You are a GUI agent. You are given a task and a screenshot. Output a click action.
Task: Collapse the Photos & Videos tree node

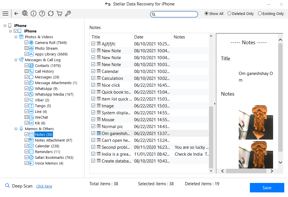coord(16,37)
